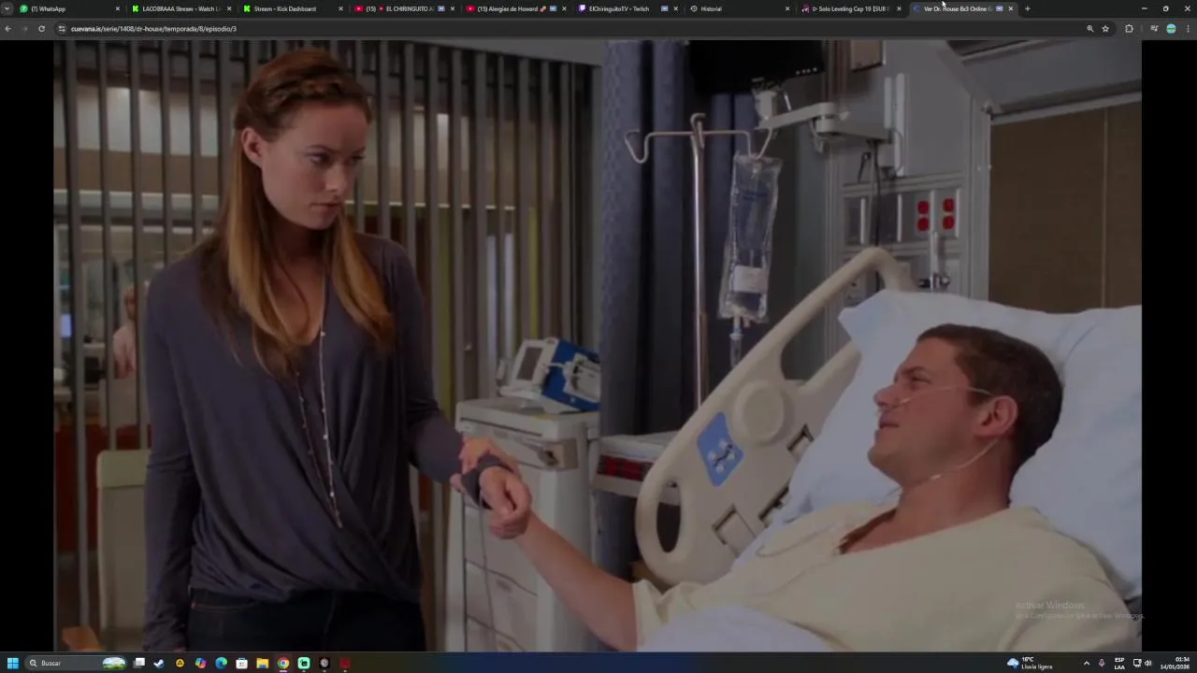Open OBS Studio from the taskbar
Screen dimensions: 1197x673
(324, 663)
